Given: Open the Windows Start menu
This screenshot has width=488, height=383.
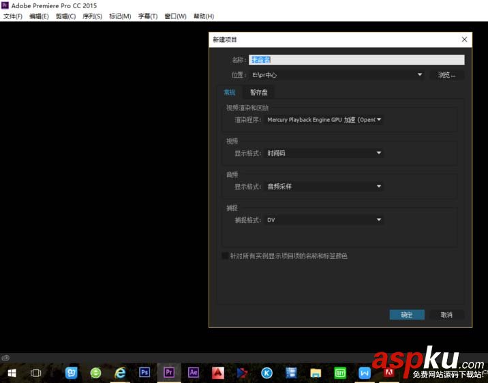Looking at the screenshot, I should point(12,372).
